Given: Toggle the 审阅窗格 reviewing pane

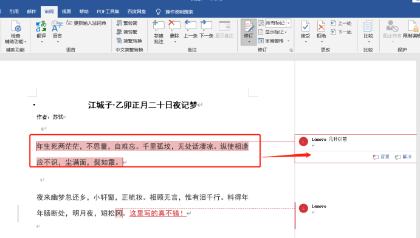Looking at the screenshot, I should [271, 41].
